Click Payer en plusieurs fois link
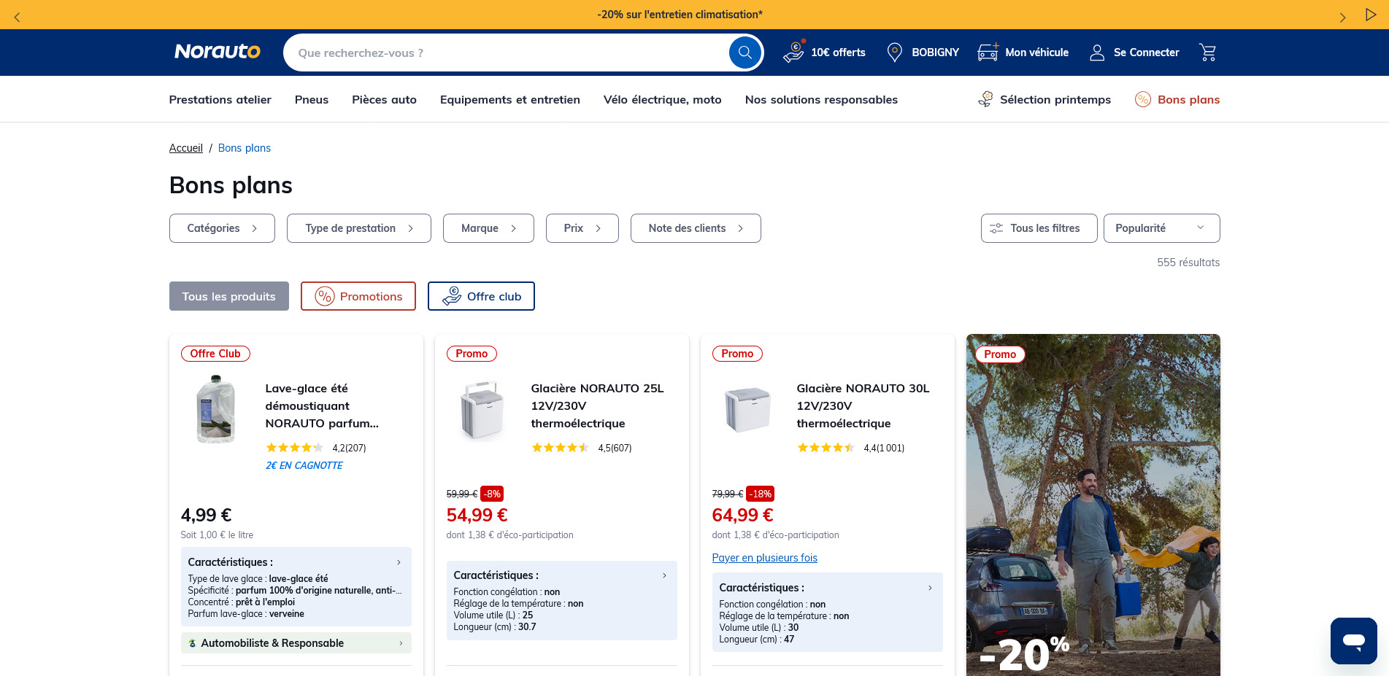This screenshot has width=1389, height=676. coord(764,558)
